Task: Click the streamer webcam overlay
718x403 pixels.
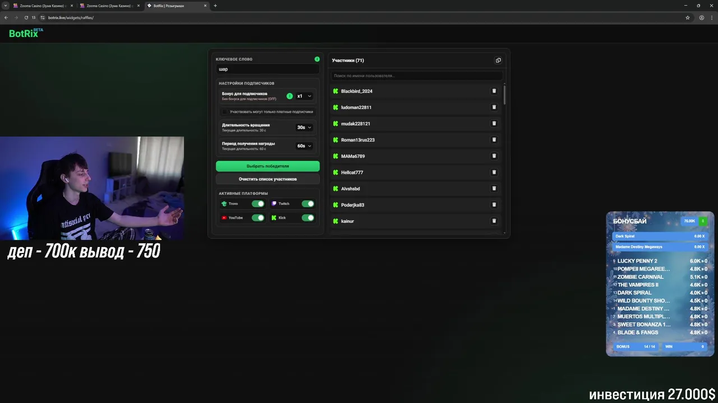Action: (92, 188)
